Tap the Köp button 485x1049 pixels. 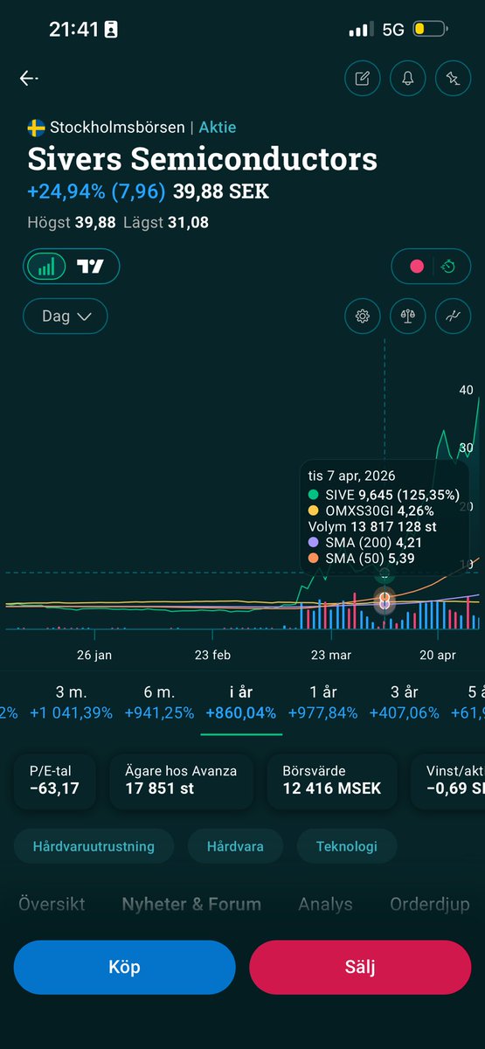[124, 968]
